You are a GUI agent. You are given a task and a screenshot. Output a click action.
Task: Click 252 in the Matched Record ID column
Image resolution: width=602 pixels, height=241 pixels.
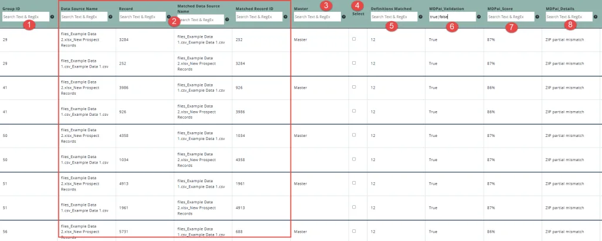[239, 39]
